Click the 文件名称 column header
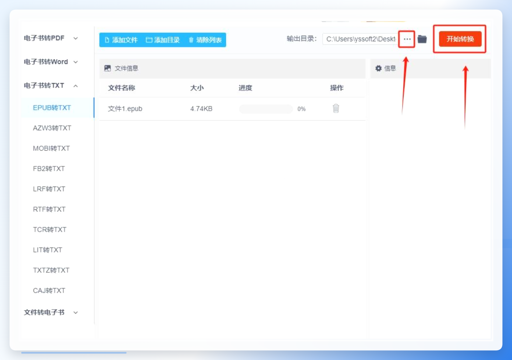This screenshot has width=512, height=360. (x=122, y=88)
